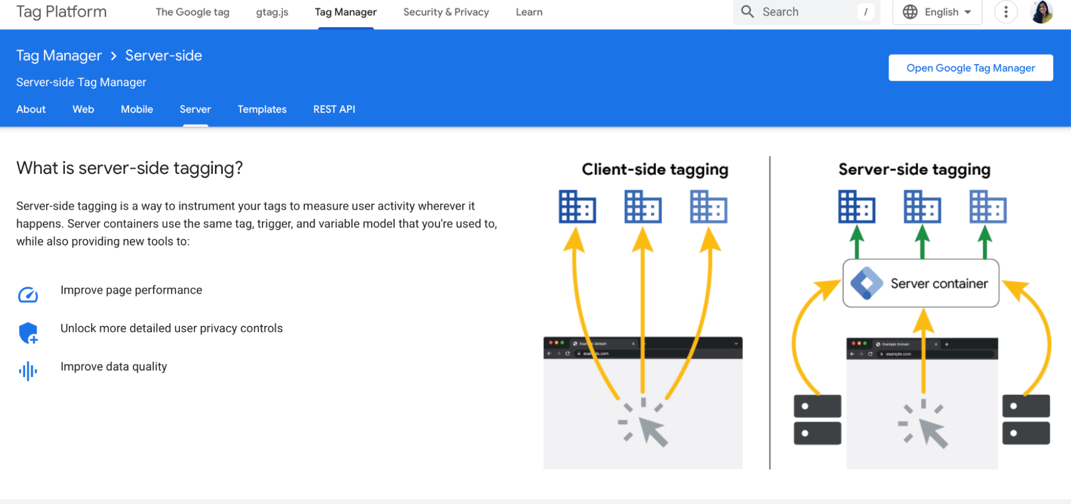Select the Mobile tab

137,109
